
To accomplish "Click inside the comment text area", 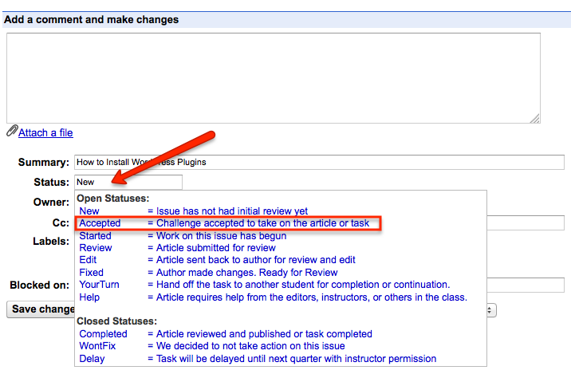I will click(x=273, y=78).
